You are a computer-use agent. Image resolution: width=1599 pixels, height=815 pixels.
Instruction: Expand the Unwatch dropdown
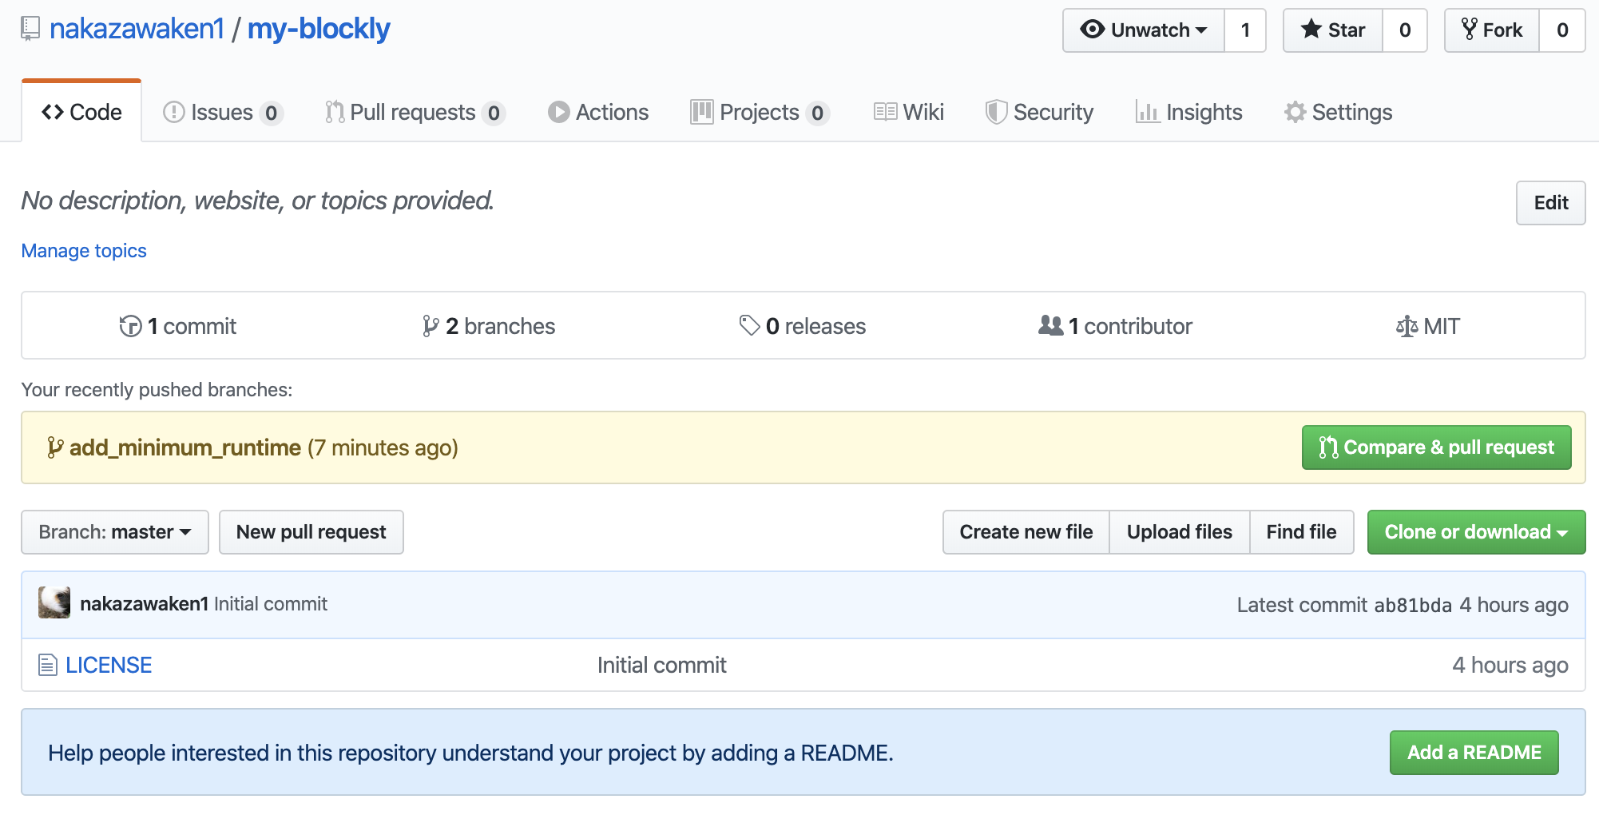pyautogui.click(x=1142, y=30)
